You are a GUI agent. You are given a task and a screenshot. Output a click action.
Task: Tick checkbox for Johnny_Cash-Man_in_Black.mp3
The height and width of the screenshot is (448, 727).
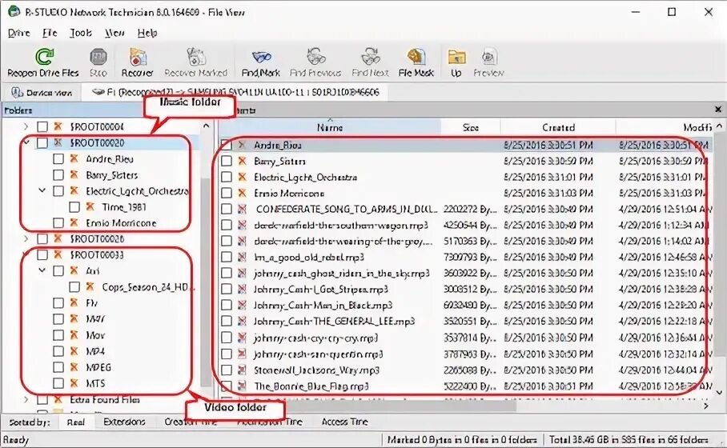click(227, 306)
